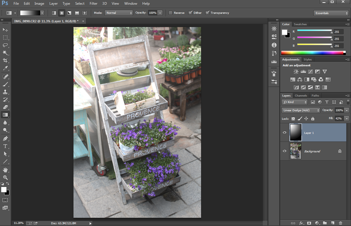This screenshot has height=226, width=351.
Task: Click the Brightness/Contrast adjustment button
Action: pos(296,72)
